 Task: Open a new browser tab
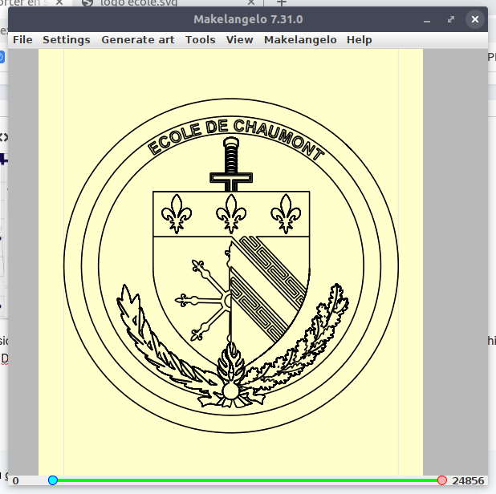[281, 2]
